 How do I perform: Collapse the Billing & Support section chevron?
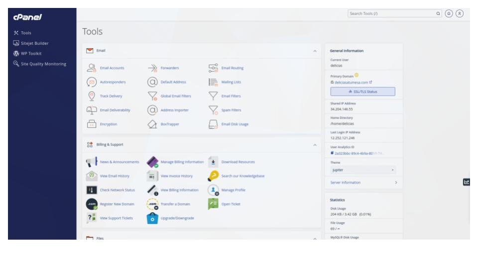(315, 145)
